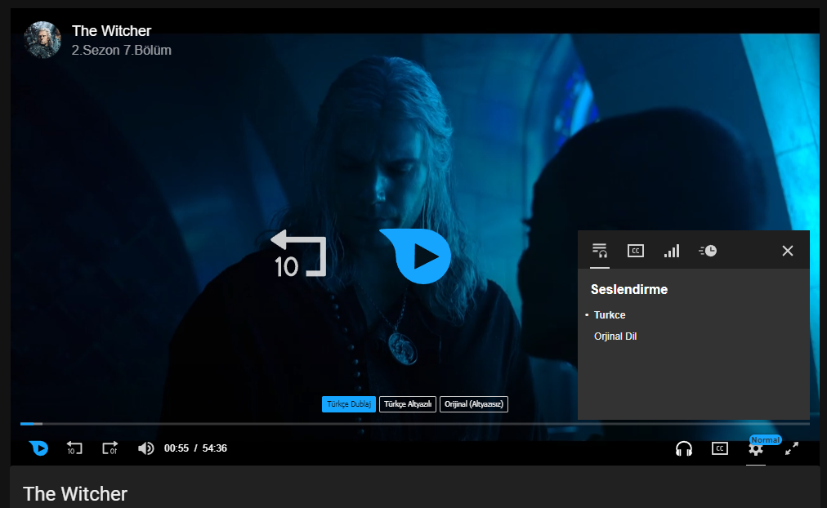Screen dimensions: 827x508
Task: Select Turkce audio option
Action: tap(610, 315)
